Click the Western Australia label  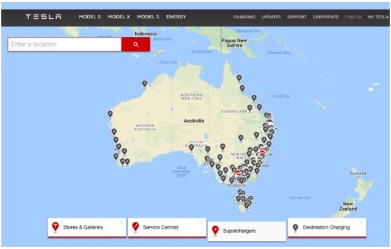145,127
